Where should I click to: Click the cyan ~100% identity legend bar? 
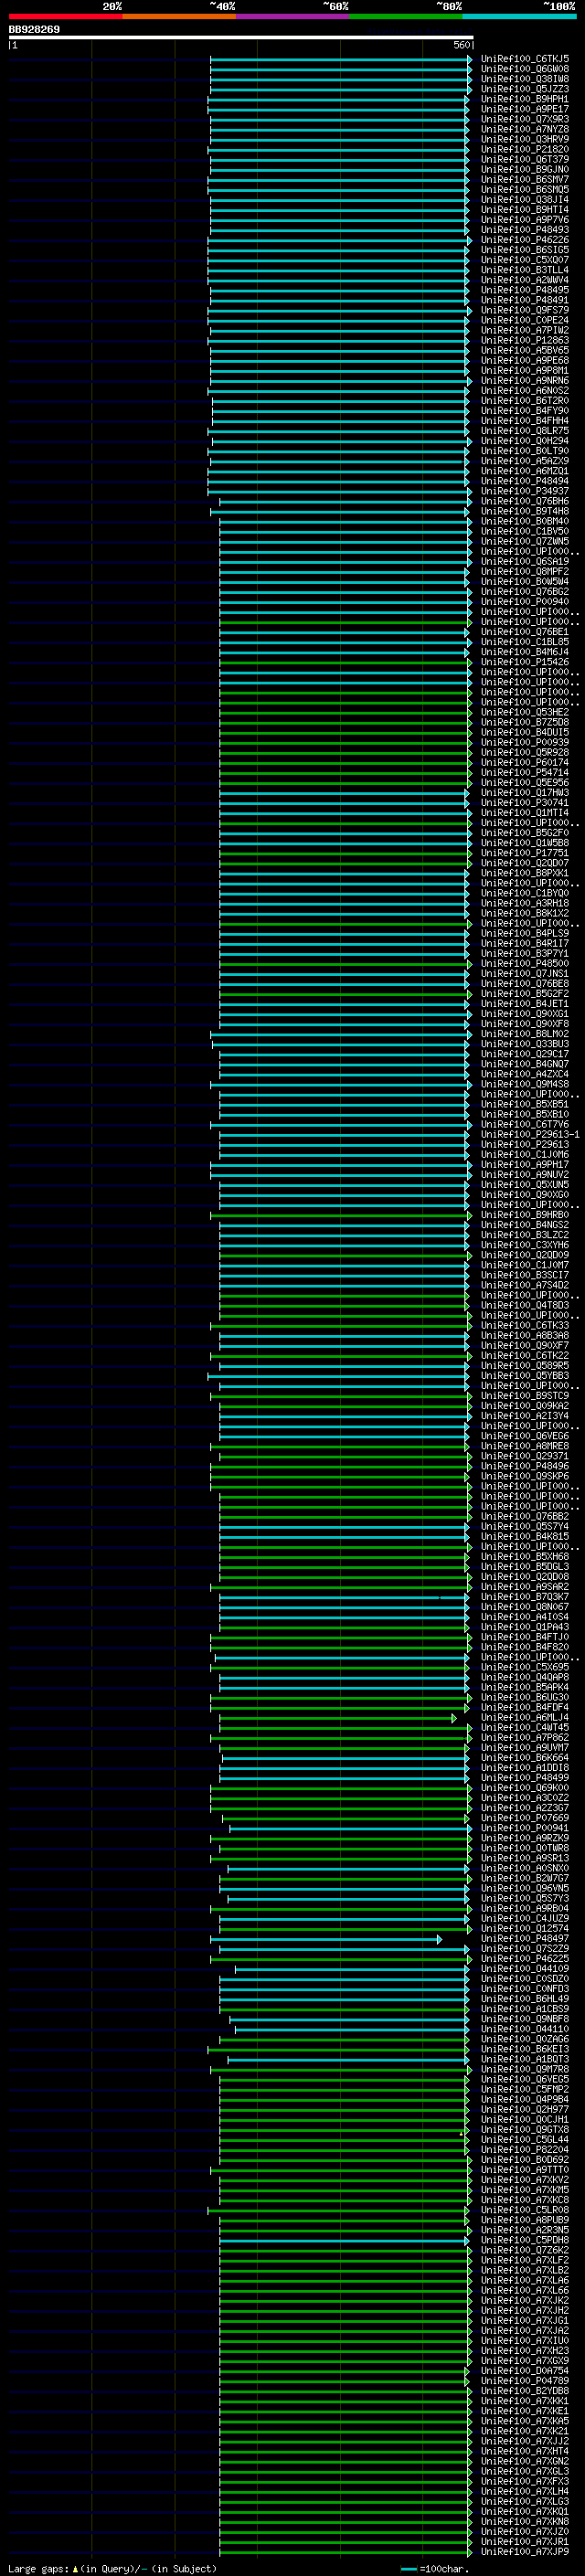[x=519, y=16]
